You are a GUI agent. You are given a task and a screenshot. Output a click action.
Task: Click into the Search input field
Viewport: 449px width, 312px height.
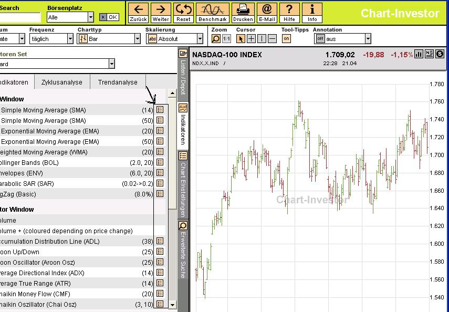tap(20, 17)
